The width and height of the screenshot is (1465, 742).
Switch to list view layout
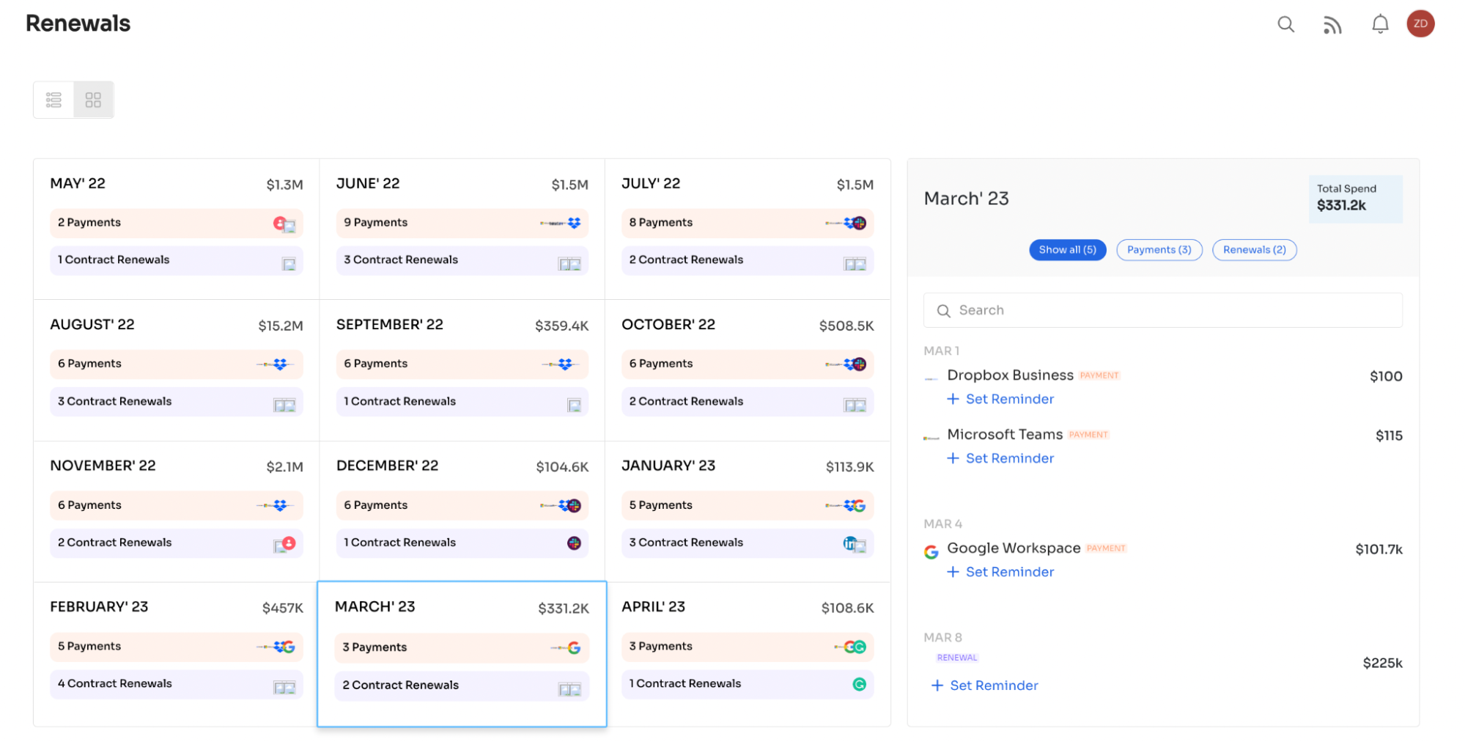point(53,100)
